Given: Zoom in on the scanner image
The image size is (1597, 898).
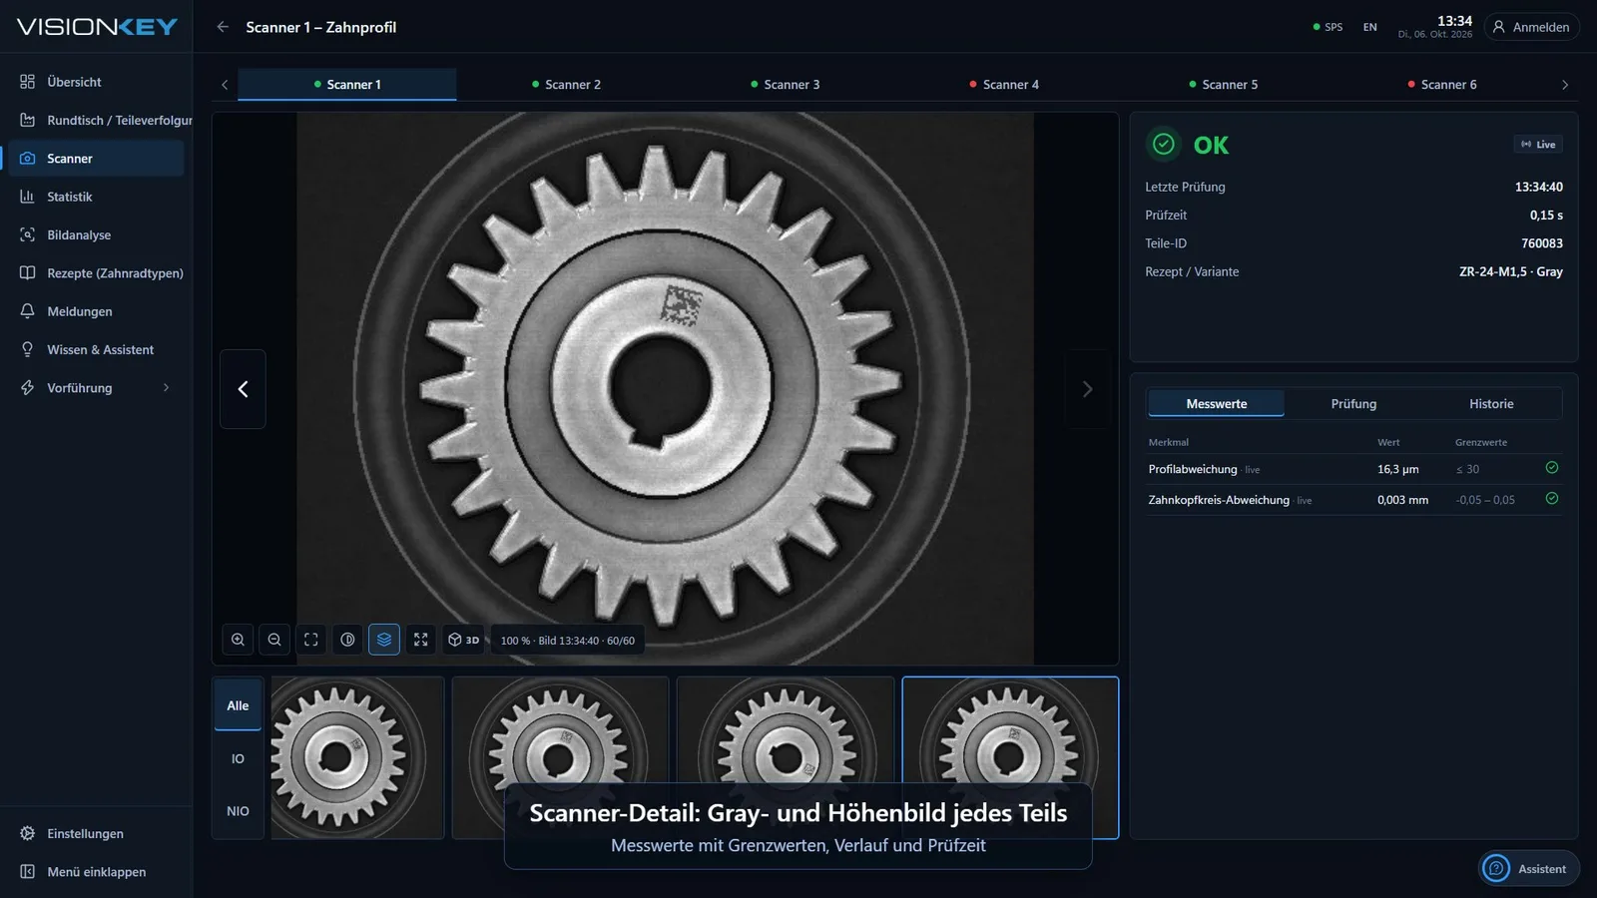Looking at the screenshot, I should tap(238, 640).
